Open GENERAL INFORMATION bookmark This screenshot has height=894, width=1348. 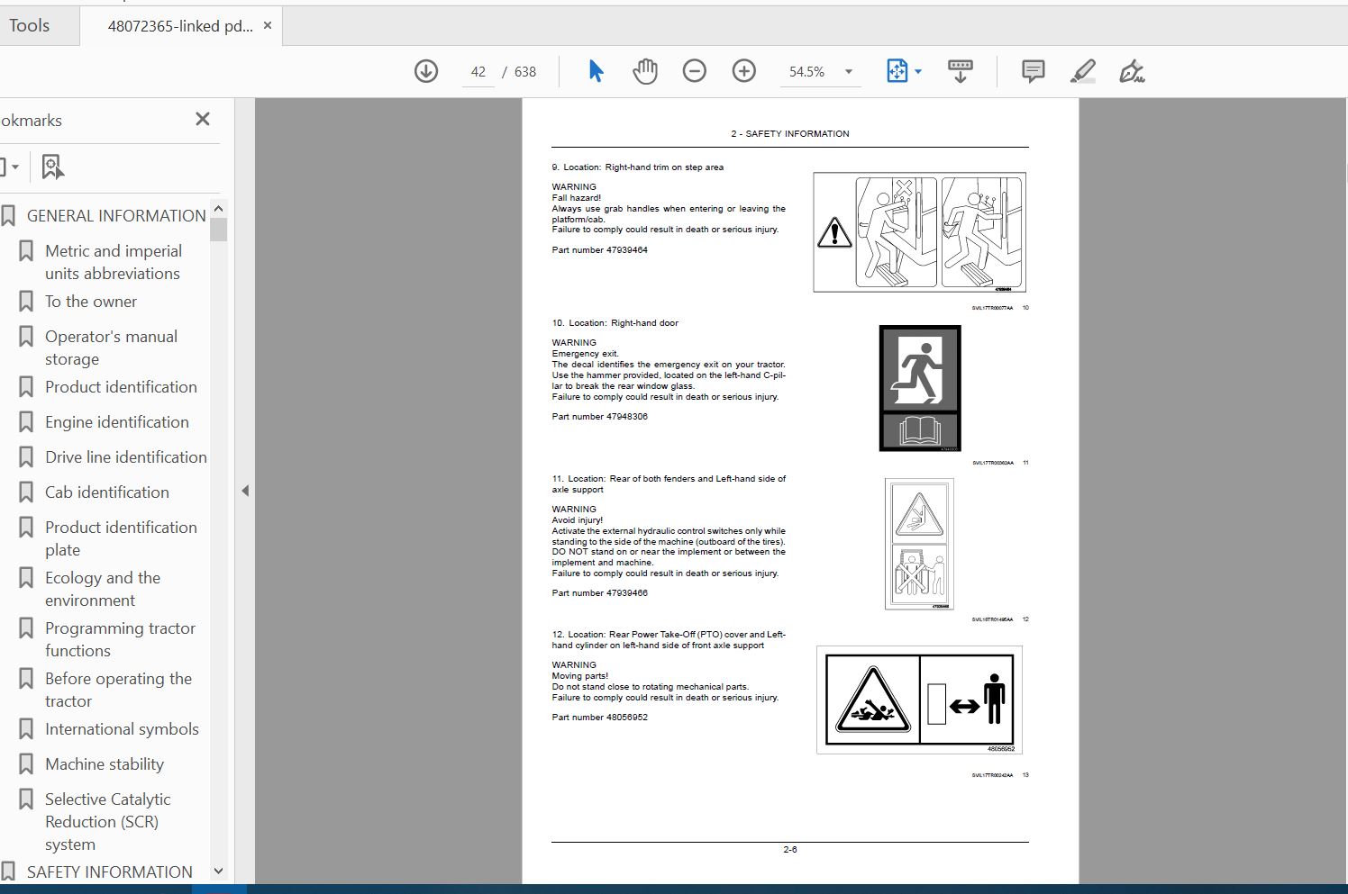[x=116, y=216]
